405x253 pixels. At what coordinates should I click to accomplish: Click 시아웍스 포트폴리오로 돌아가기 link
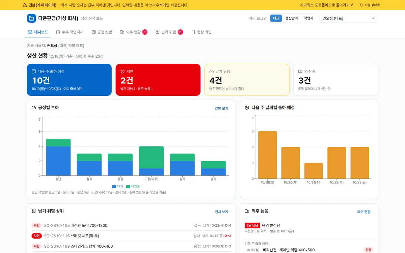[327, 5]
